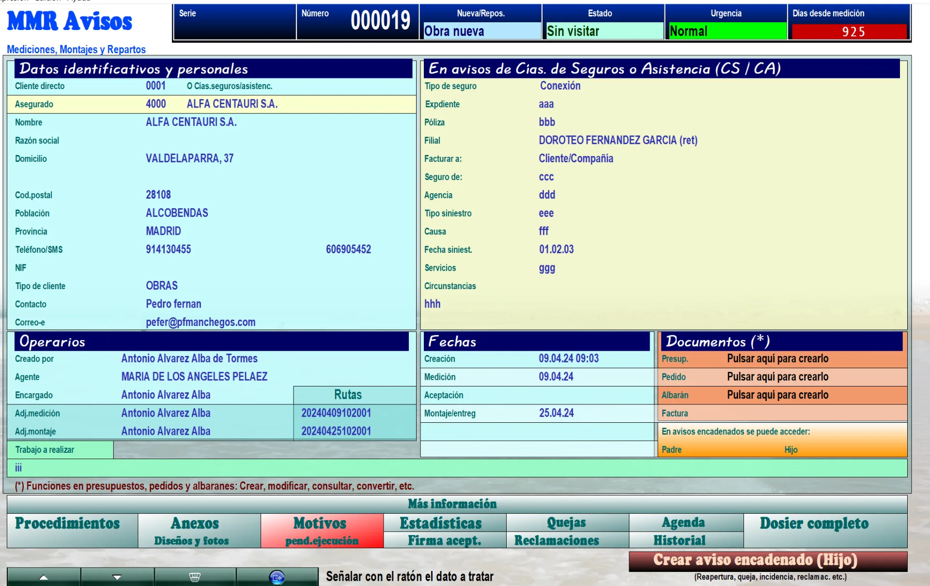Image resolution: width=930 pixels, height=586 pixels.
Task: Open the Quejas section
Action: tap(567, 523)
